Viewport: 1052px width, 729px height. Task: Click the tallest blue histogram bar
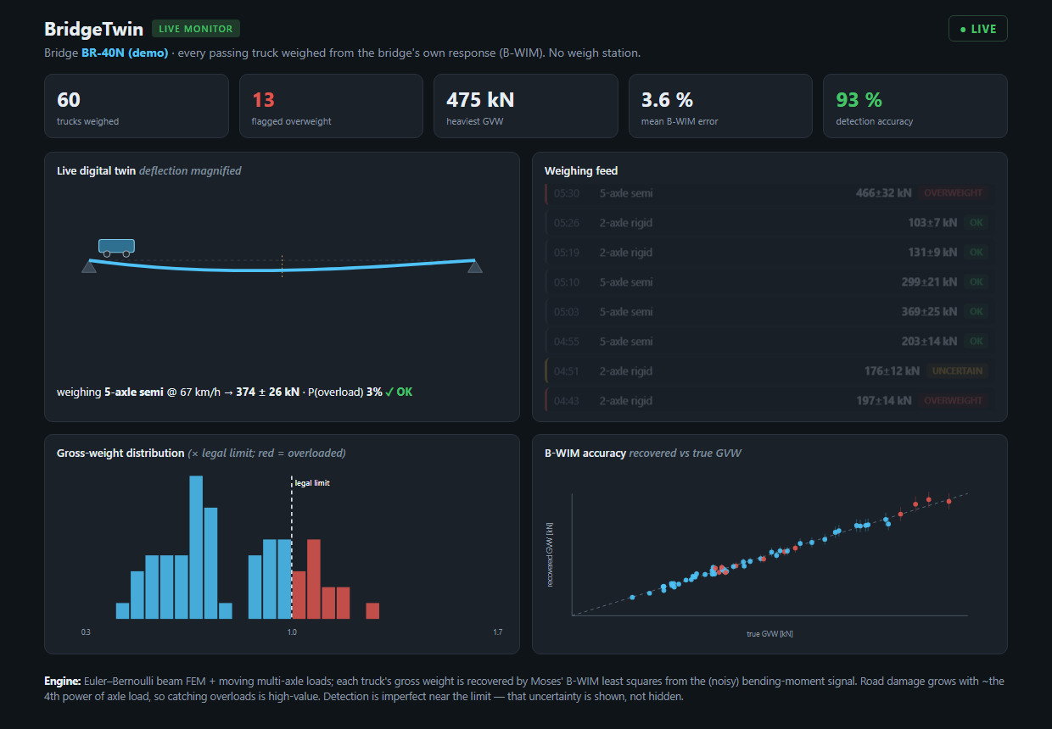[196, 547]
